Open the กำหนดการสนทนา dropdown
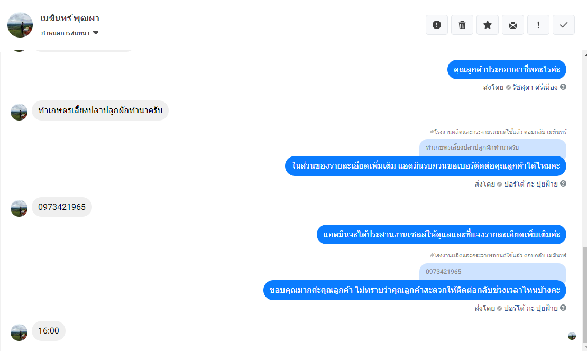Screen dimensions: 587x351 (x=70, y=33)
